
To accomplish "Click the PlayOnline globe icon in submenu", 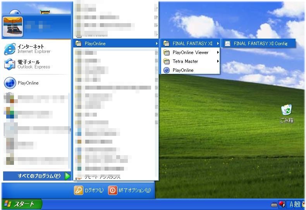I will (x=166, y=70).
